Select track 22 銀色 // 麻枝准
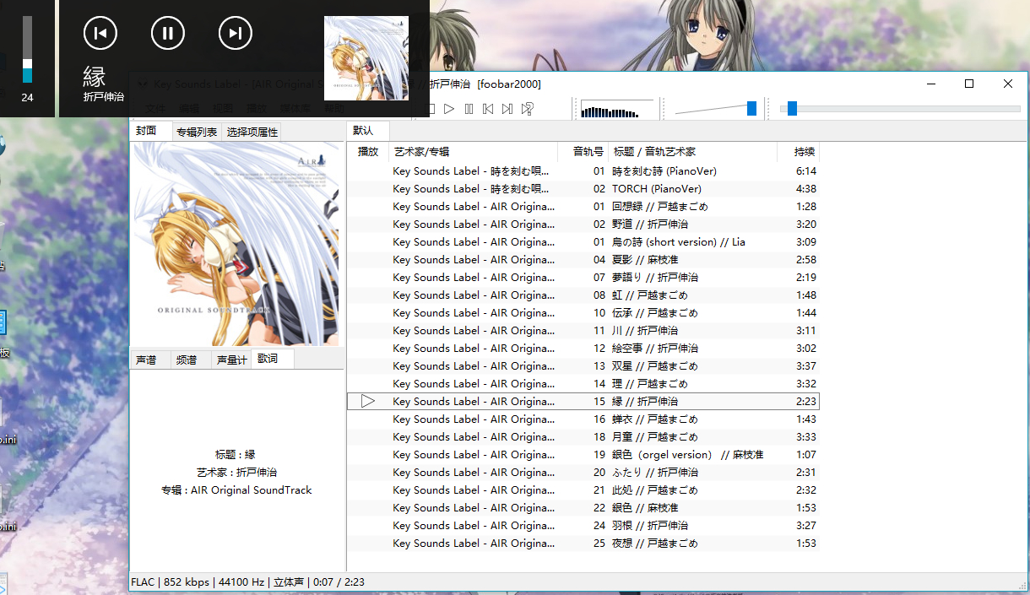 [583, 508]
